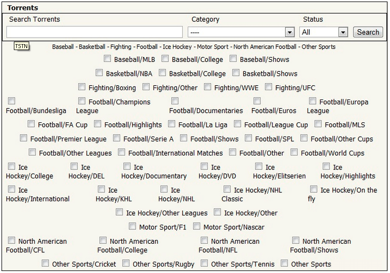Select the Football/Documentaries checkbox

pyautogui.click(x=175, y=101)
